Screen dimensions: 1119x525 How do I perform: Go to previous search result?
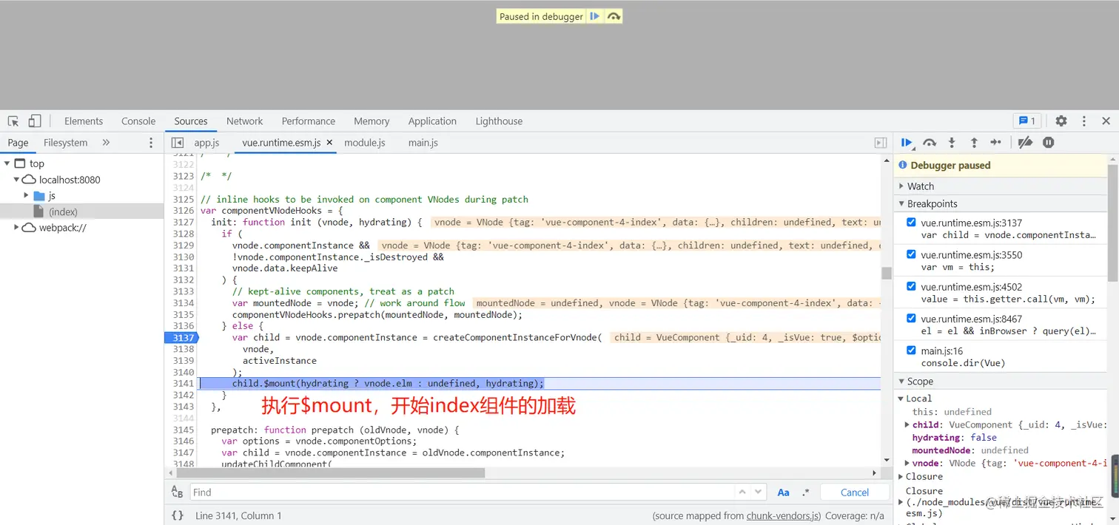pos(742,492)
